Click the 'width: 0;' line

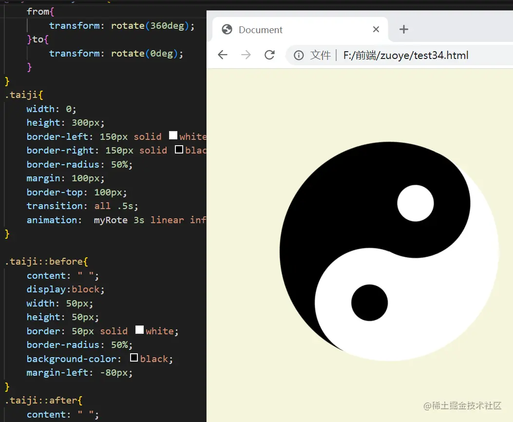point(51,109)
